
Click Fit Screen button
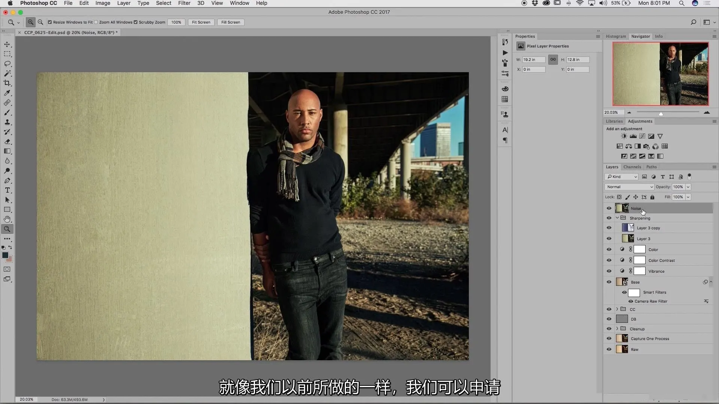(x=201, y=22)
